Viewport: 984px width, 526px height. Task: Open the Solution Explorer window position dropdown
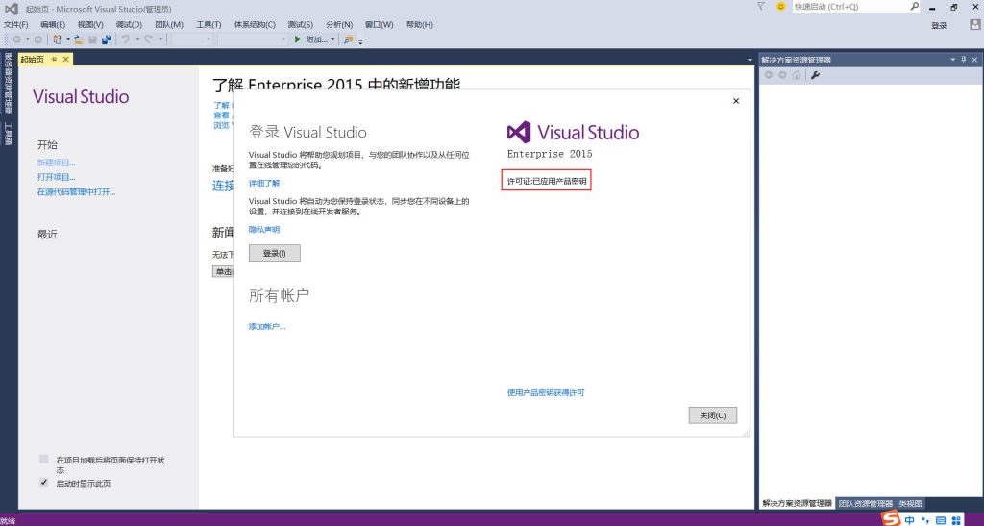click(952, 60)
